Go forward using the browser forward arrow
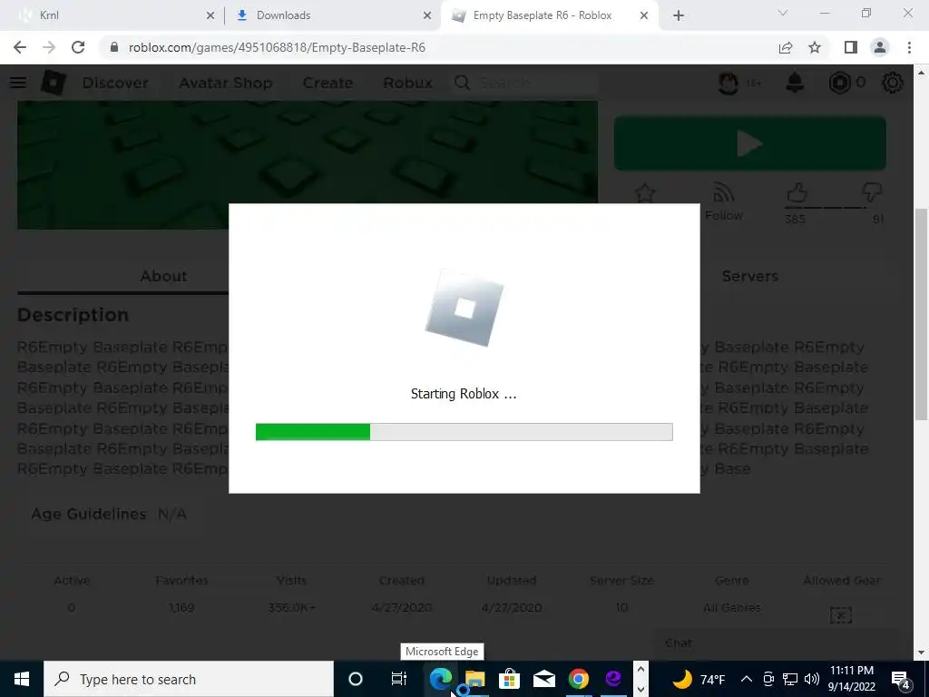The width and height of the screenshot is (929, 697). click(x=49, y=47)
